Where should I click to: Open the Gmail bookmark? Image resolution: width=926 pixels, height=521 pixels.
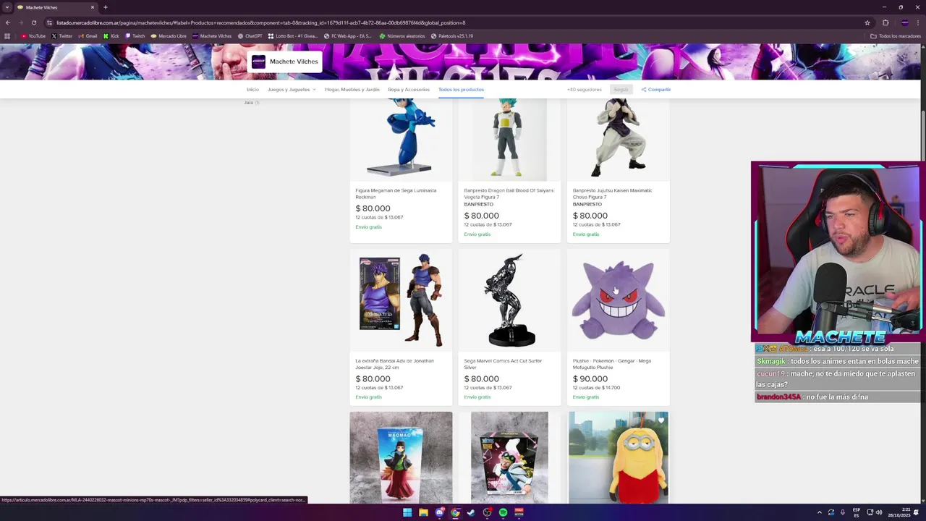88,36
